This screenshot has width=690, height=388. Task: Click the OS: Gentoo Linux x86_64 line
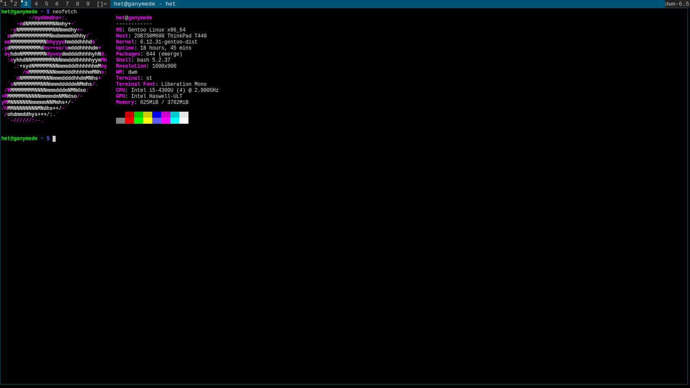pyautogui.click(x=151, y=30)
